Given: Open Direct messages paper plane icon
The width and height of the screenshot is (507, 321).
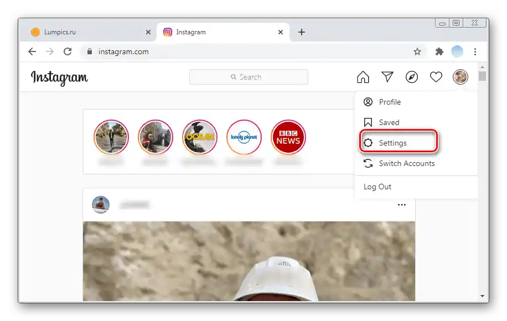Looking at the screenshot, I should click(x=387, y=76).
